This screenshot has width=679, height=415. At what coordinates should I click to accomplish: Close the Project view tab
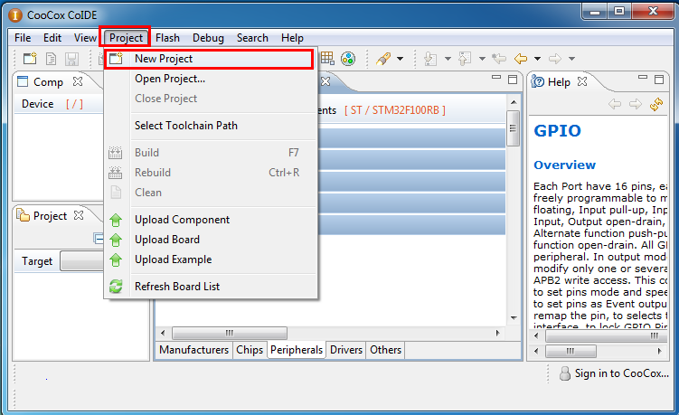79,215
